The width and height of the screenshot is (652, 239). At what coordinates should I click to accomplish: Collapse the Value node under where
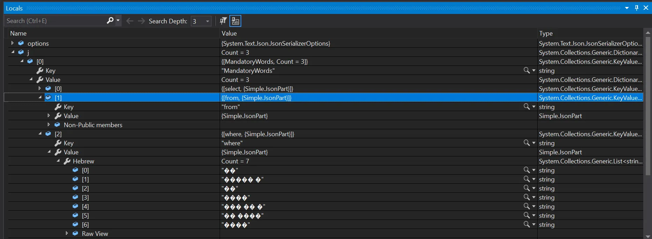tap(49, 152)
